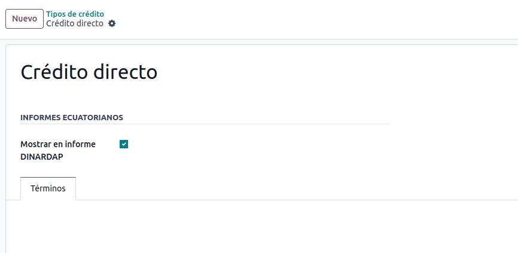Click the Nuevo button
The image size is (518, 253).
(x=25, y=19)
